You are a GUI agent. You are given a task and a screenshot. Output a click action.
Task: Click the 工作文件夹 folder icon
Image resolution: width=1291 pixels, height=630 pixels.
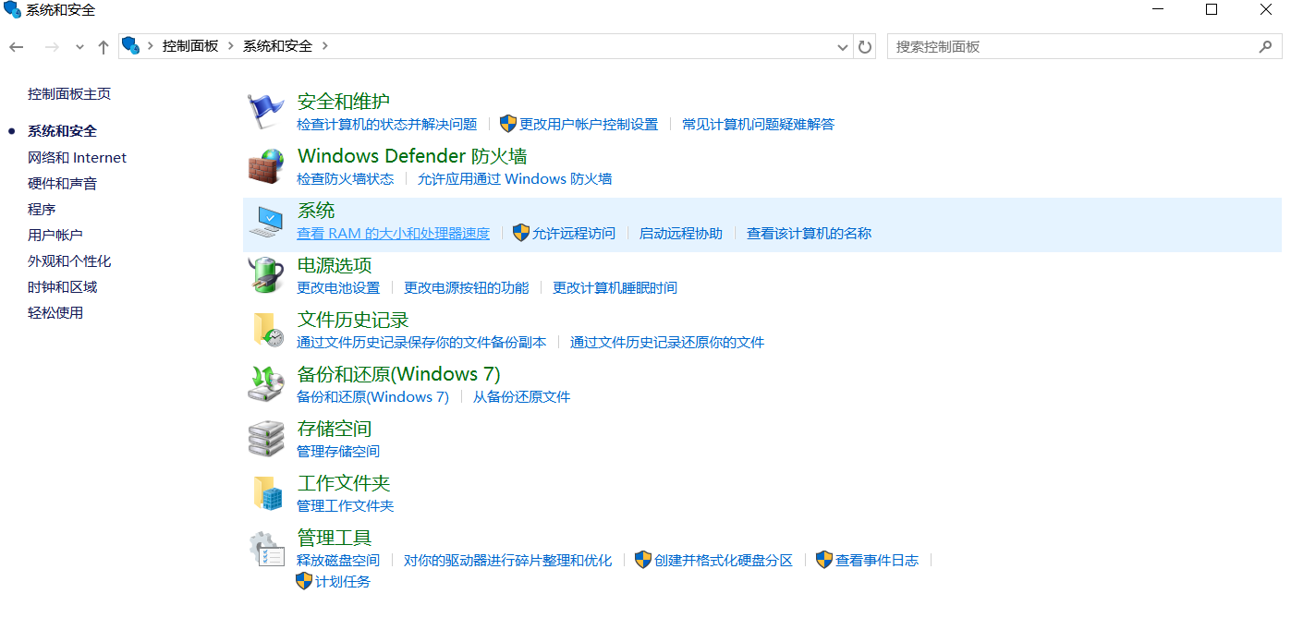tap(266, 493)
